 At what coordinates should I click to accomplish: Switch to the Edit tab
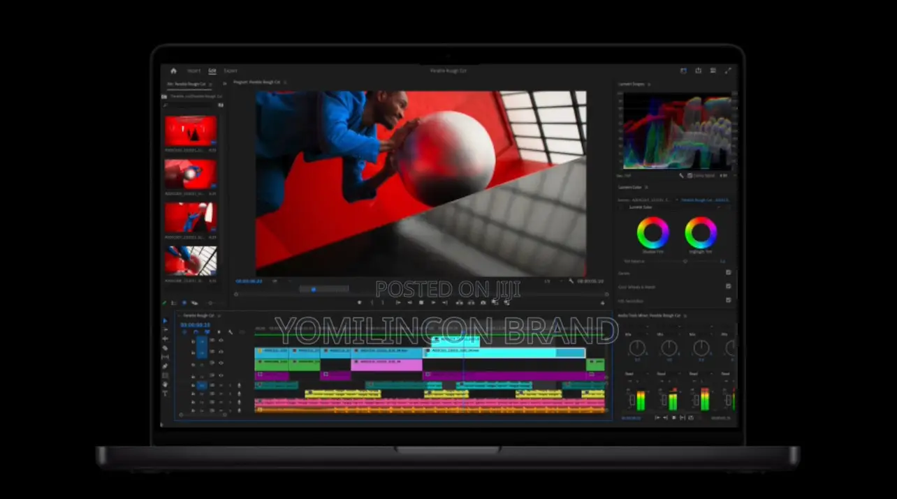tap(212, 70)
